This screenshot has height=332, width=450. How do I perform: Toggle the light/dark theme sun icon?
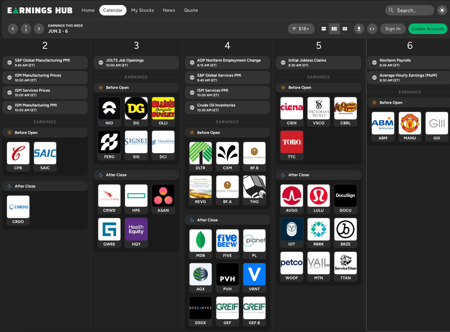[442, 10]
